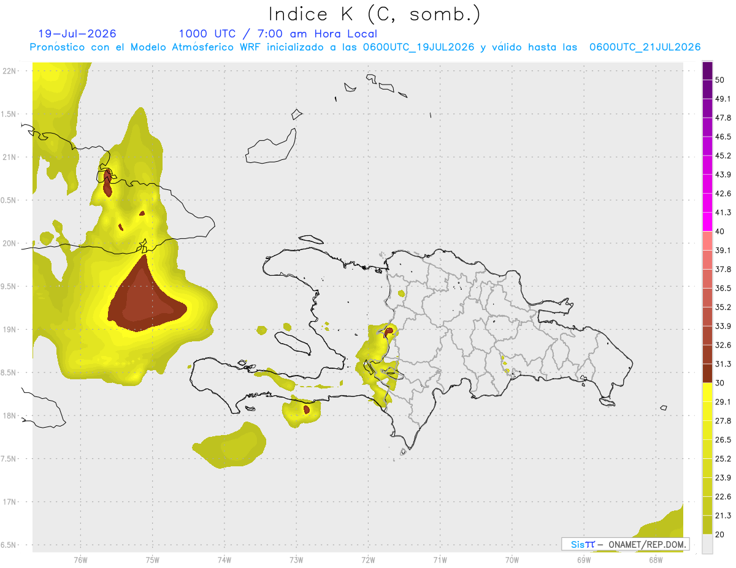This screenshot has height=568, width=736.
Task: Click the gray colorbar segment below 20
Action: coord(707,543)
